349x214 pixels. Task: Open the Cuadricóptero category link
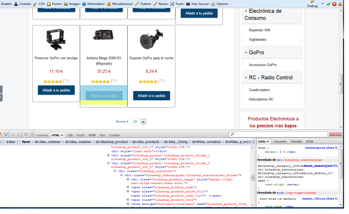point(259,90)
